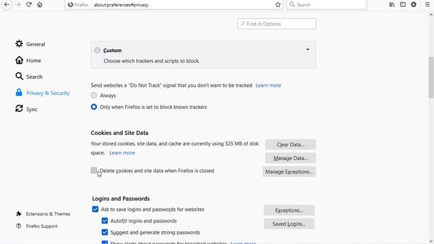Screen dimensions: 434x244
Task: Select the Custom tracking protection radio
Action: tap(97, 50)
